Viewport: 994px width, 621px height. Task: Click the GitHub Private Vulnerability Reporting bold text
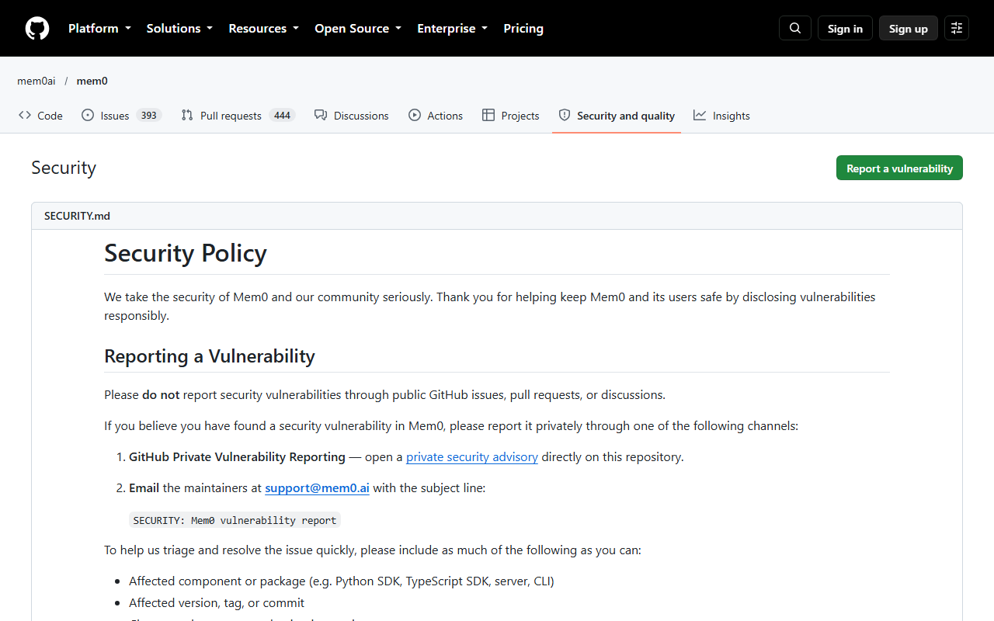point(237,456)
